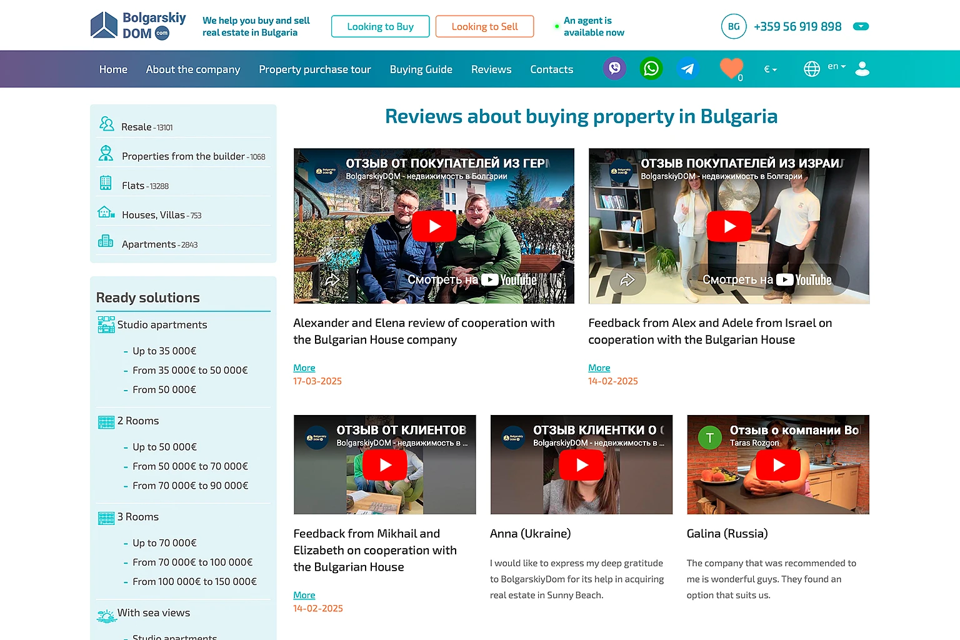The height and width of the screenshot is (640, 960).
Task: Expand the phone numbers dropdown toggle
Action: (861, 26)
